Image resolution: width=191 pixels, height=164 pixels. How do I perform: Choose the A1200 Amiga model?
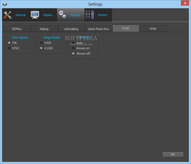click(46, 48)
